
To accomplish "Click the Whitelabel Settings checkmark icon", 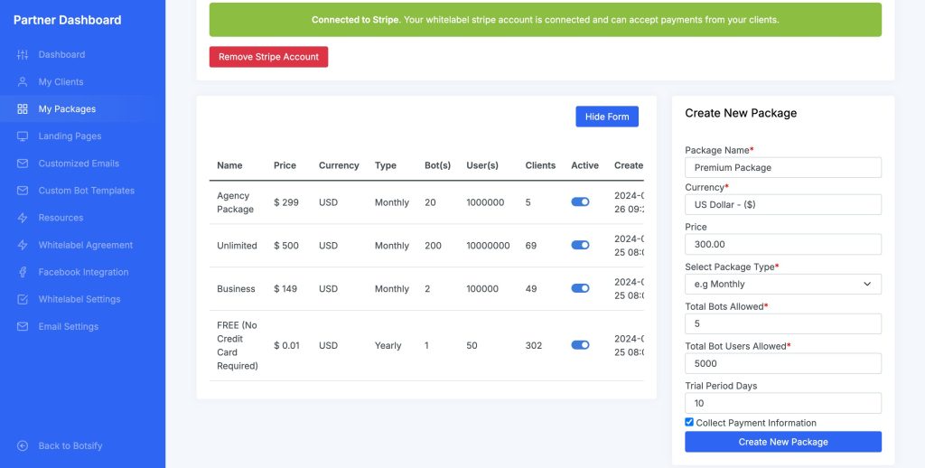I will 23,299.
